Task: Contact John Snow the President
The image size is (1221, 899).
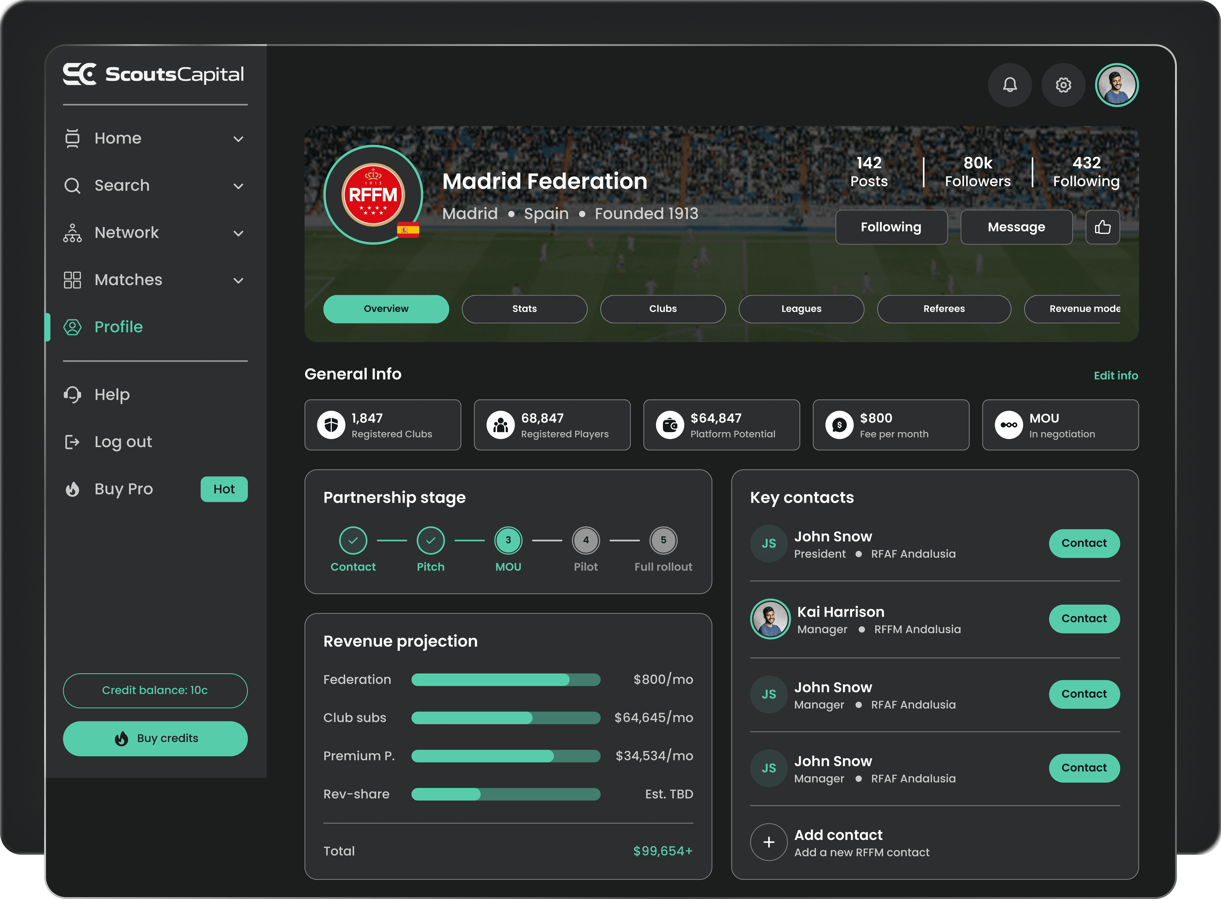Action: [1084, 543]
